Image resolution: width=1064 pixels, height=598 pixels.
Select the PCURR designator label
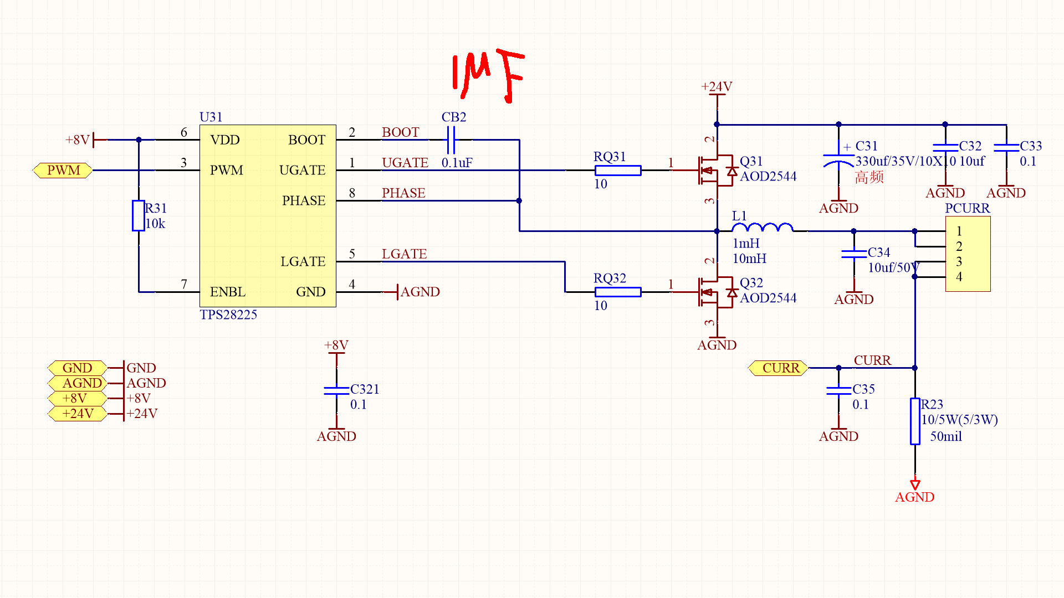coord(967,208)
